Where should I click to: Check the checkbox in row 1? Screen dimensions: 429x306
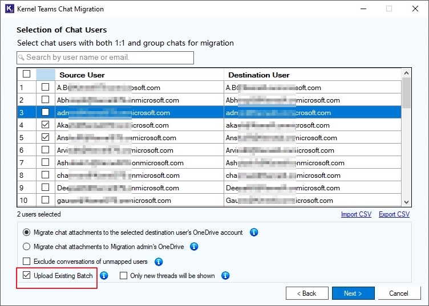pos(46,87)
